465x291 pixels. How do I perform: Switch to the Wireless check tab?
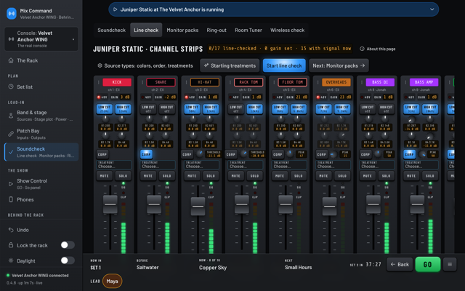click(x=287, y=30)
